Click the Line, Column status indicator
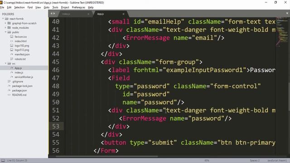Image resolution: width=290 pixels, height=163 pixels. [x=17, y=160]
